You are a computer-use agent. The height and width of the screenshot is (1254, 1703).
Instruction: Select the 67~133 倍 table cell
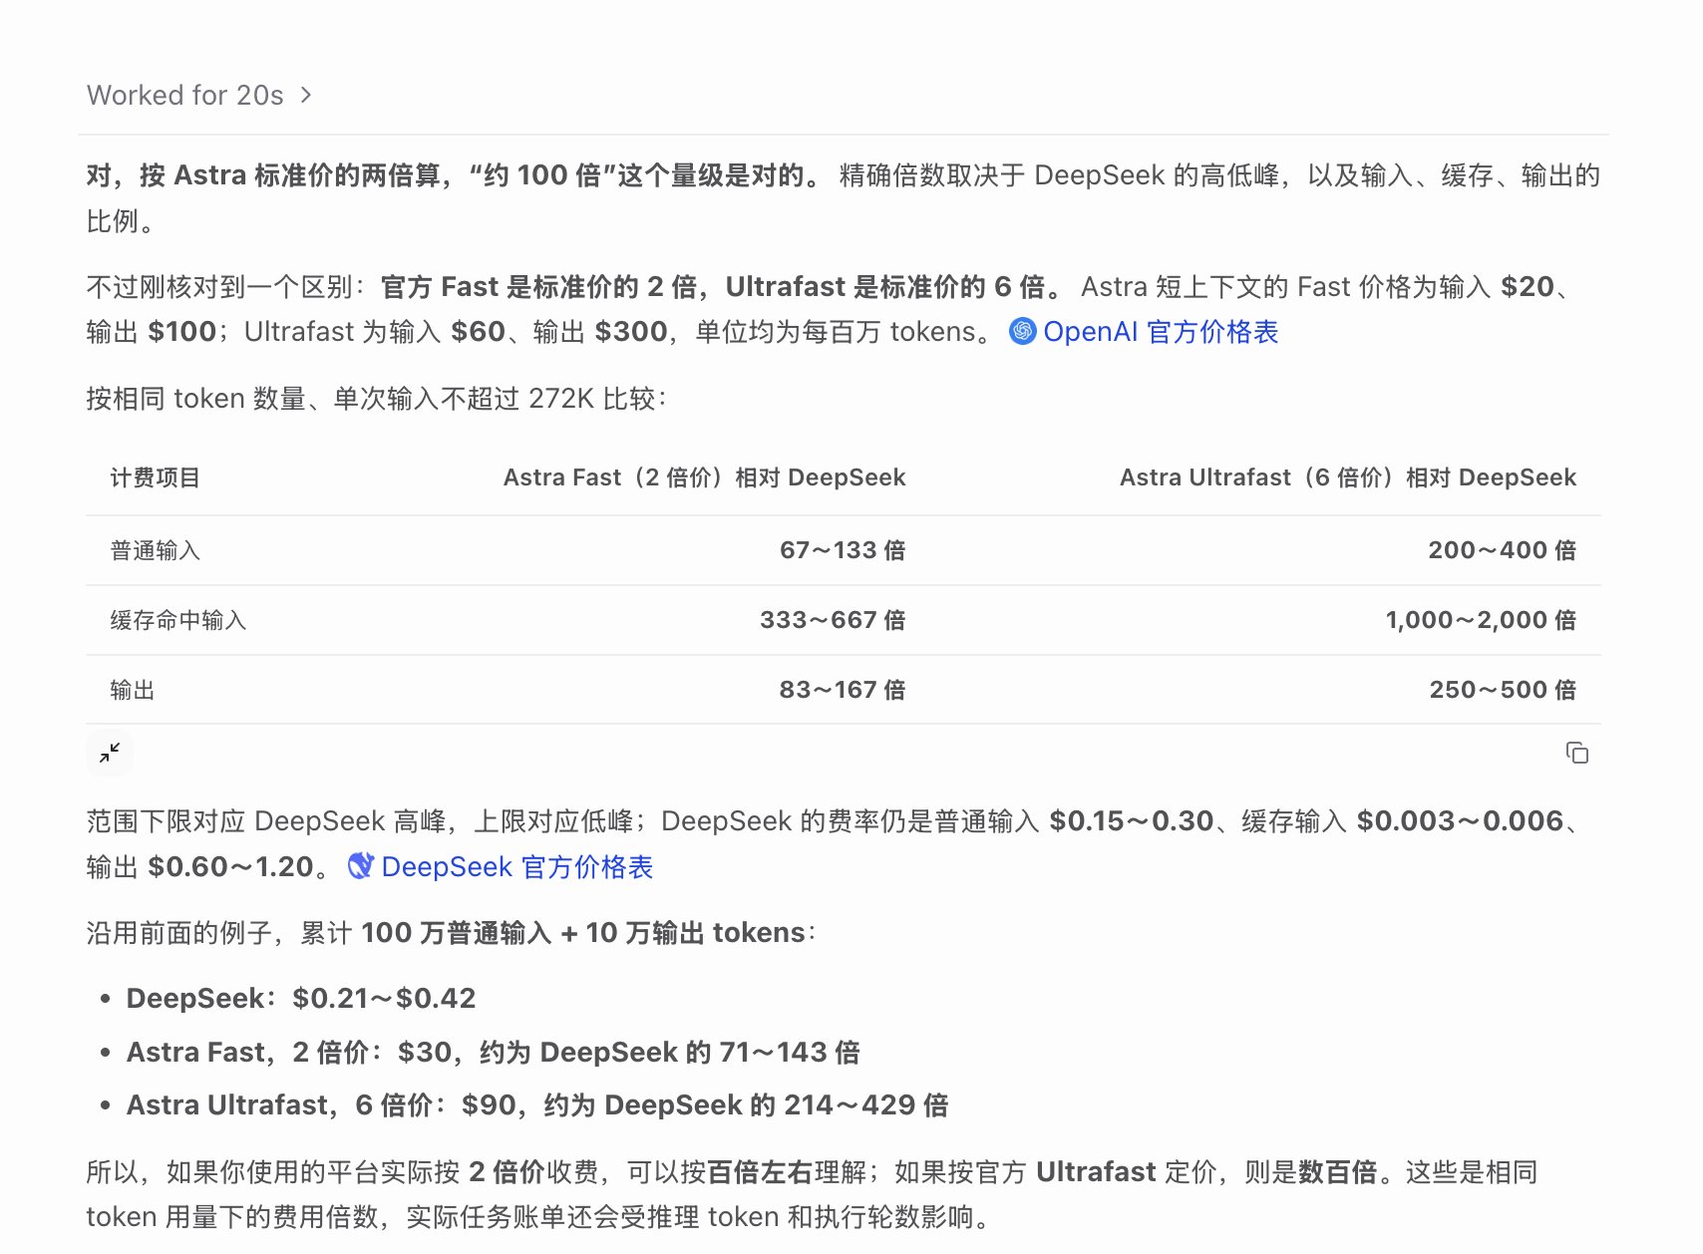(843, 550)
